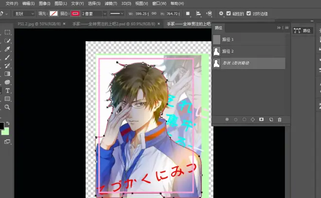
Task: Collapse panel dock with top double arrows
Action: tap(312, 21)
